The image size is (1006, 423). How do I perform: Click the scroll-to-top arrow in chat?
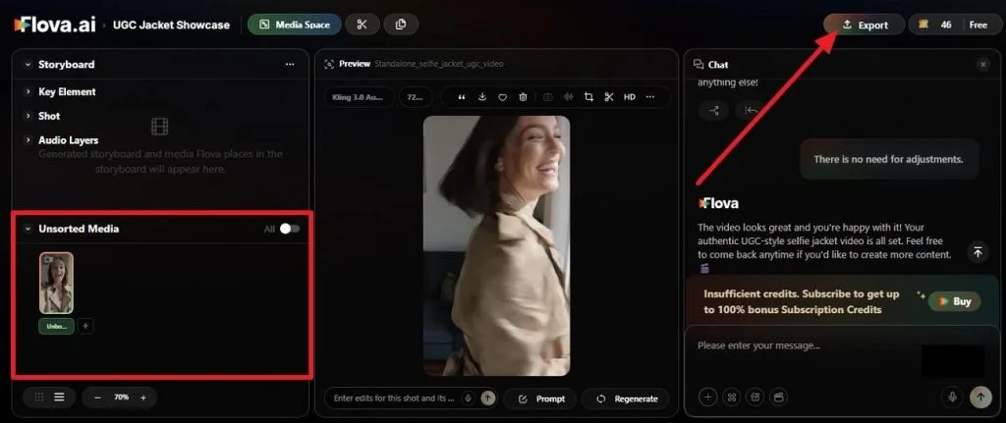978,252
